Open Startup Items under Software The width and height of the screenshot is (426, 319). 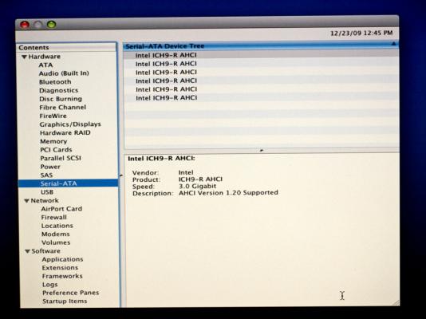65,301
